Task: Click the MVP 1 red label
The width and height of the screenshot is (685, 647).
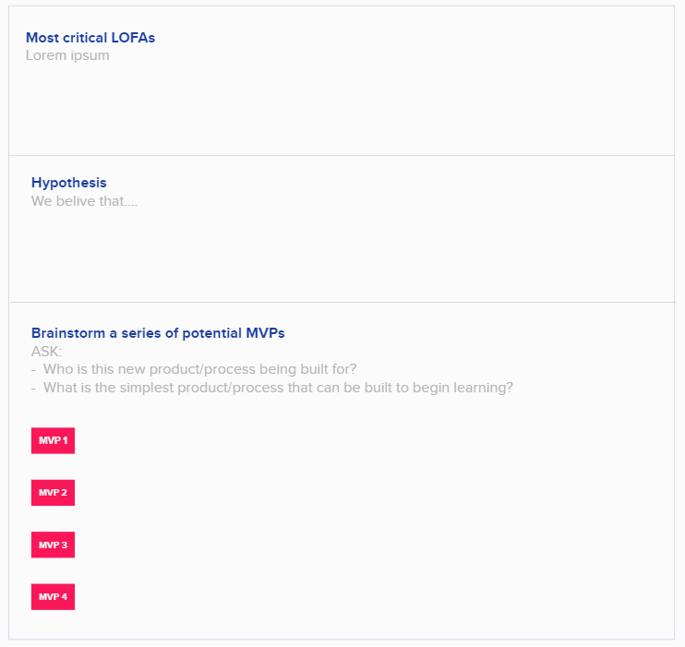Action: click(x=53, y=440)
